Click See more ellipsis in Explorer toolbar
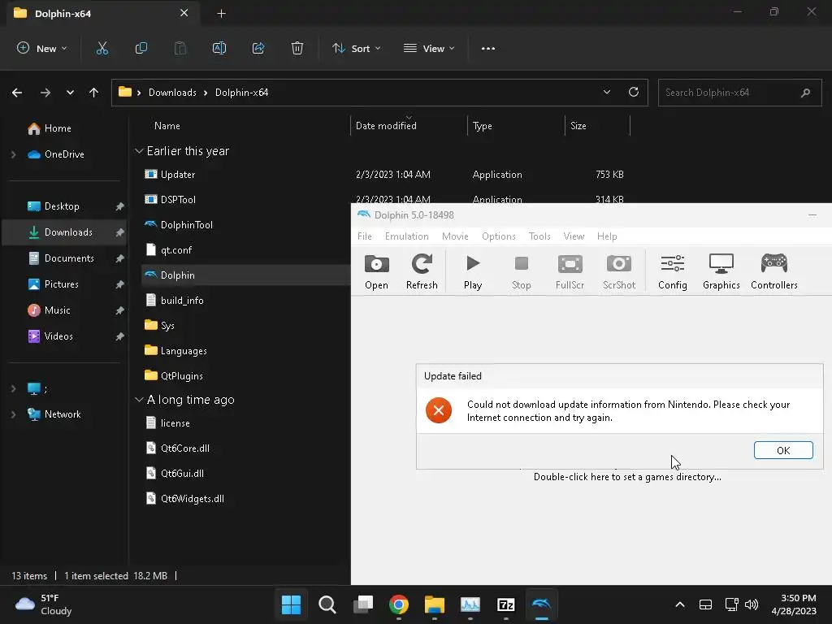The width and height of the screenshot is (832, 624). [488, 48]
